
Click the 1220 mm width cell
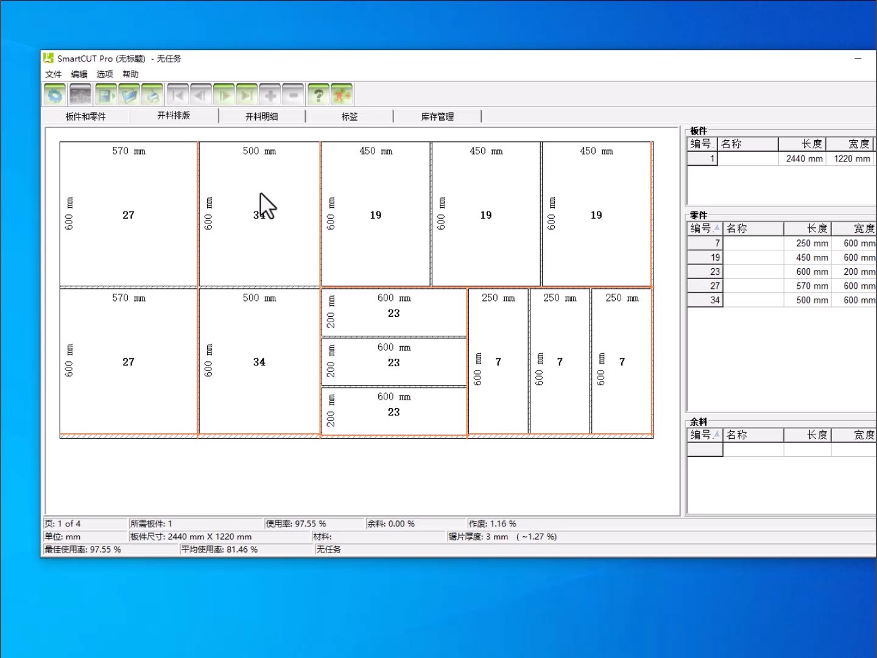coord(850,158)
